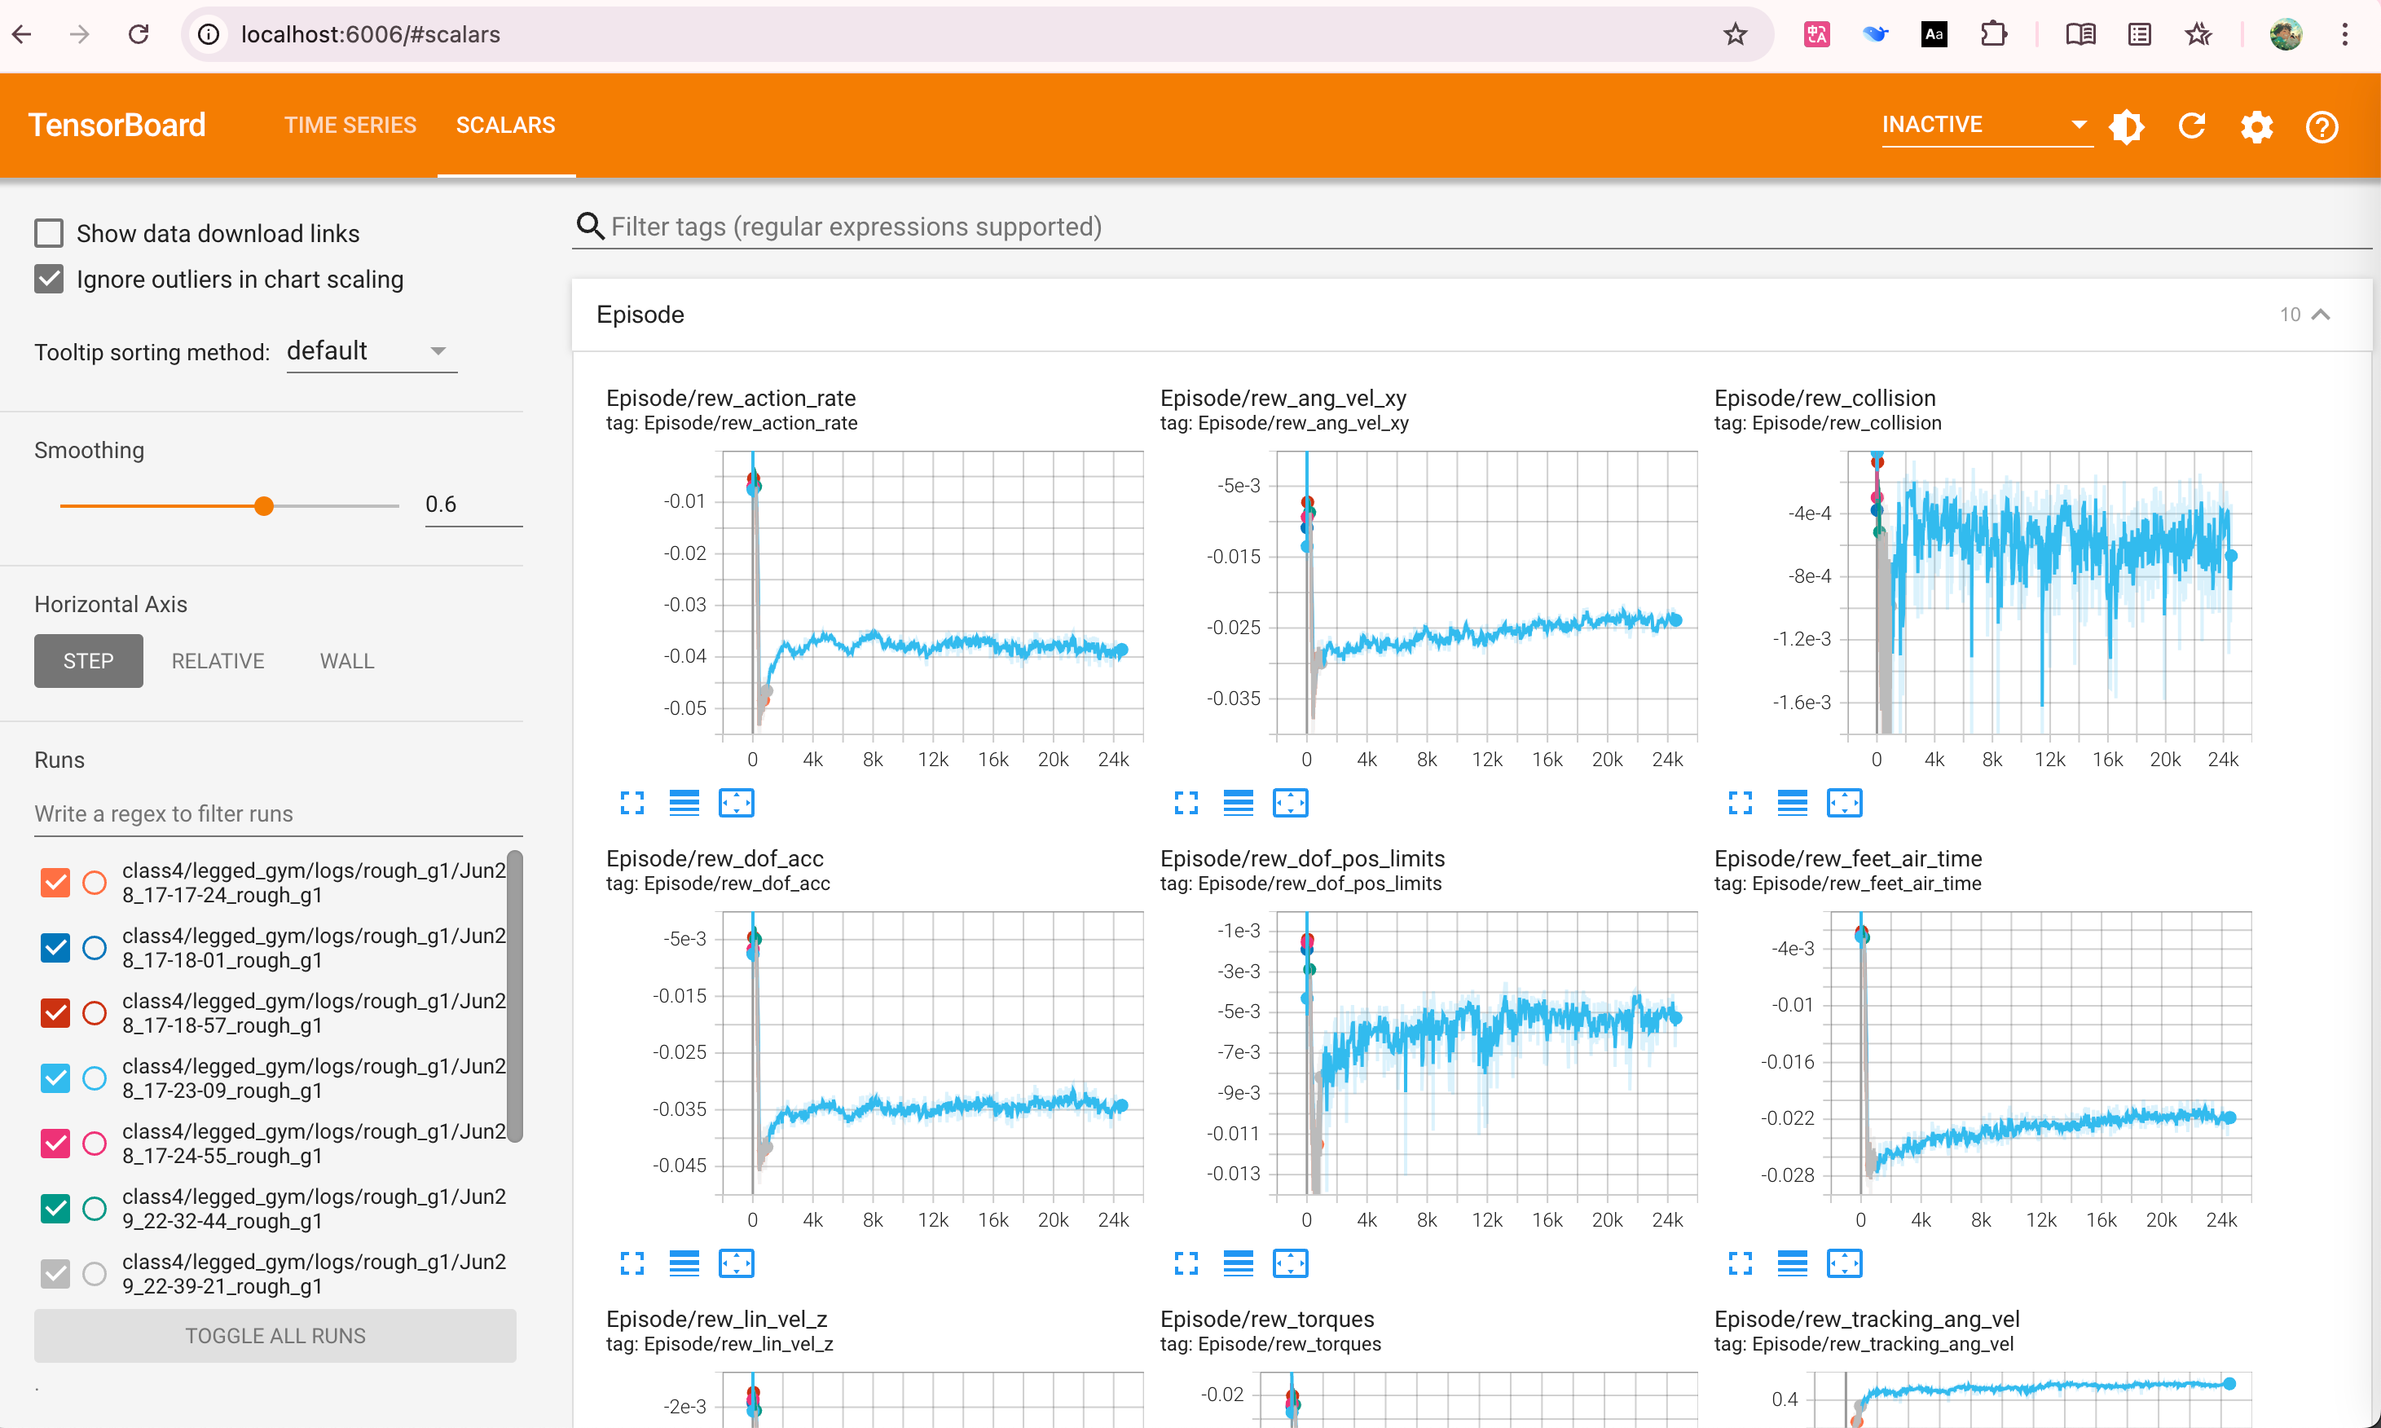
Task: Switch to the TIME SERIES tab
Action: (350, 125)
